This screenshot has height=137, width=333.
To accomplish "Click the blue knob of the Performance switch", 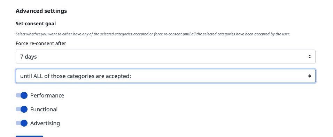I will click(24, 95).
